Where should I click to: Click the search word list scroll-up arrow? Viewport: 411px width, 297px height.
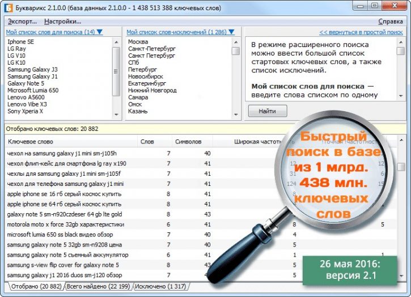coord(116,42)
